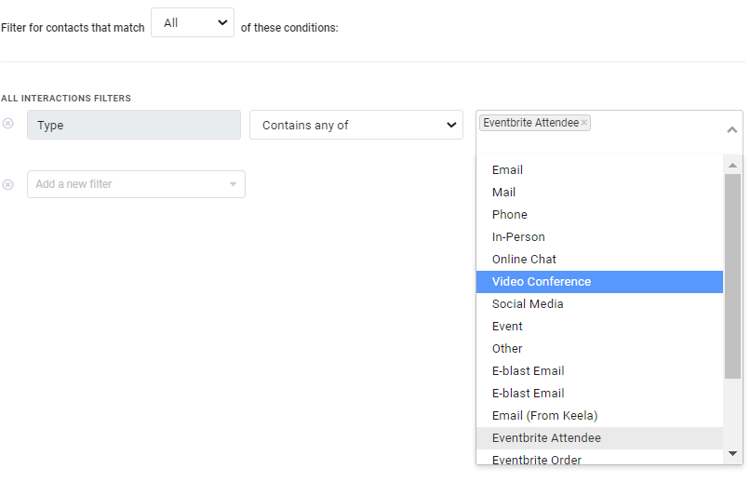
Task: Remove the Type filter row
Action: coord(7,124)
